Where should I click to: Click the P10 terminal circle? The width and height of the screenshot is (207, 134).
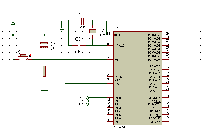[x=87, y=98]
